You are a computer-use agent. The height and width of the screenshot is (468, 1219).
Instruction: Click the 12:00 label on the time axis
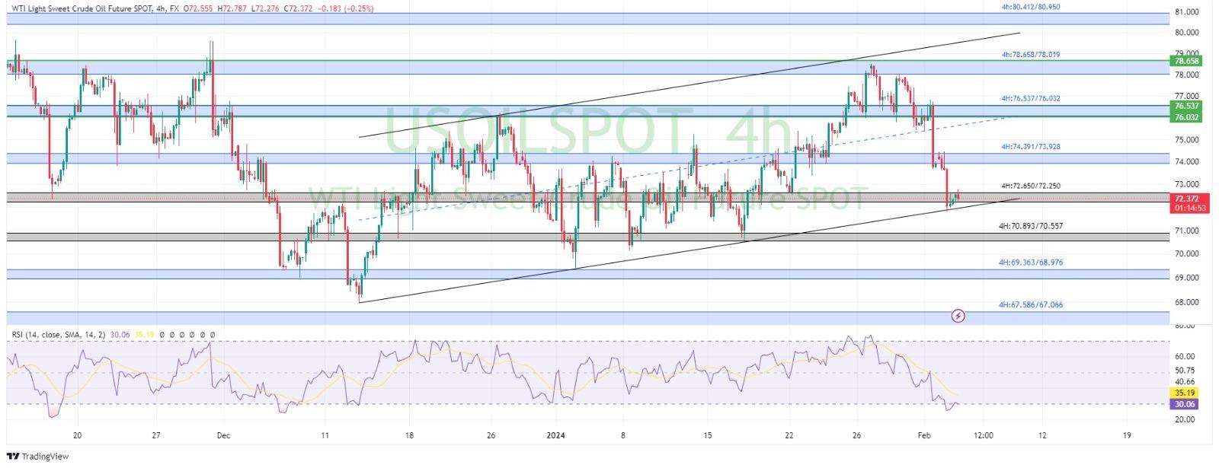click(x=983, y=435)
